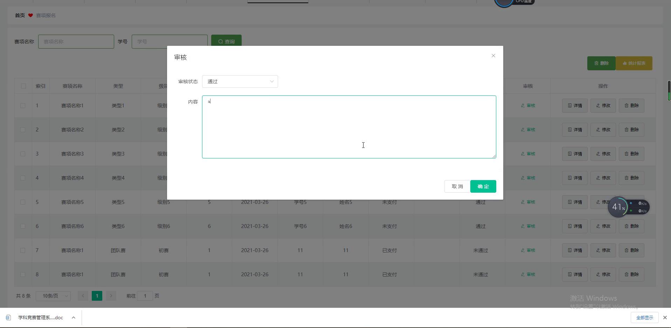The width and height of the screenshot is (671, 328).
Task: Click 审核 icon link in row 1
Action: pyautogui.click(x=528, y=106)
